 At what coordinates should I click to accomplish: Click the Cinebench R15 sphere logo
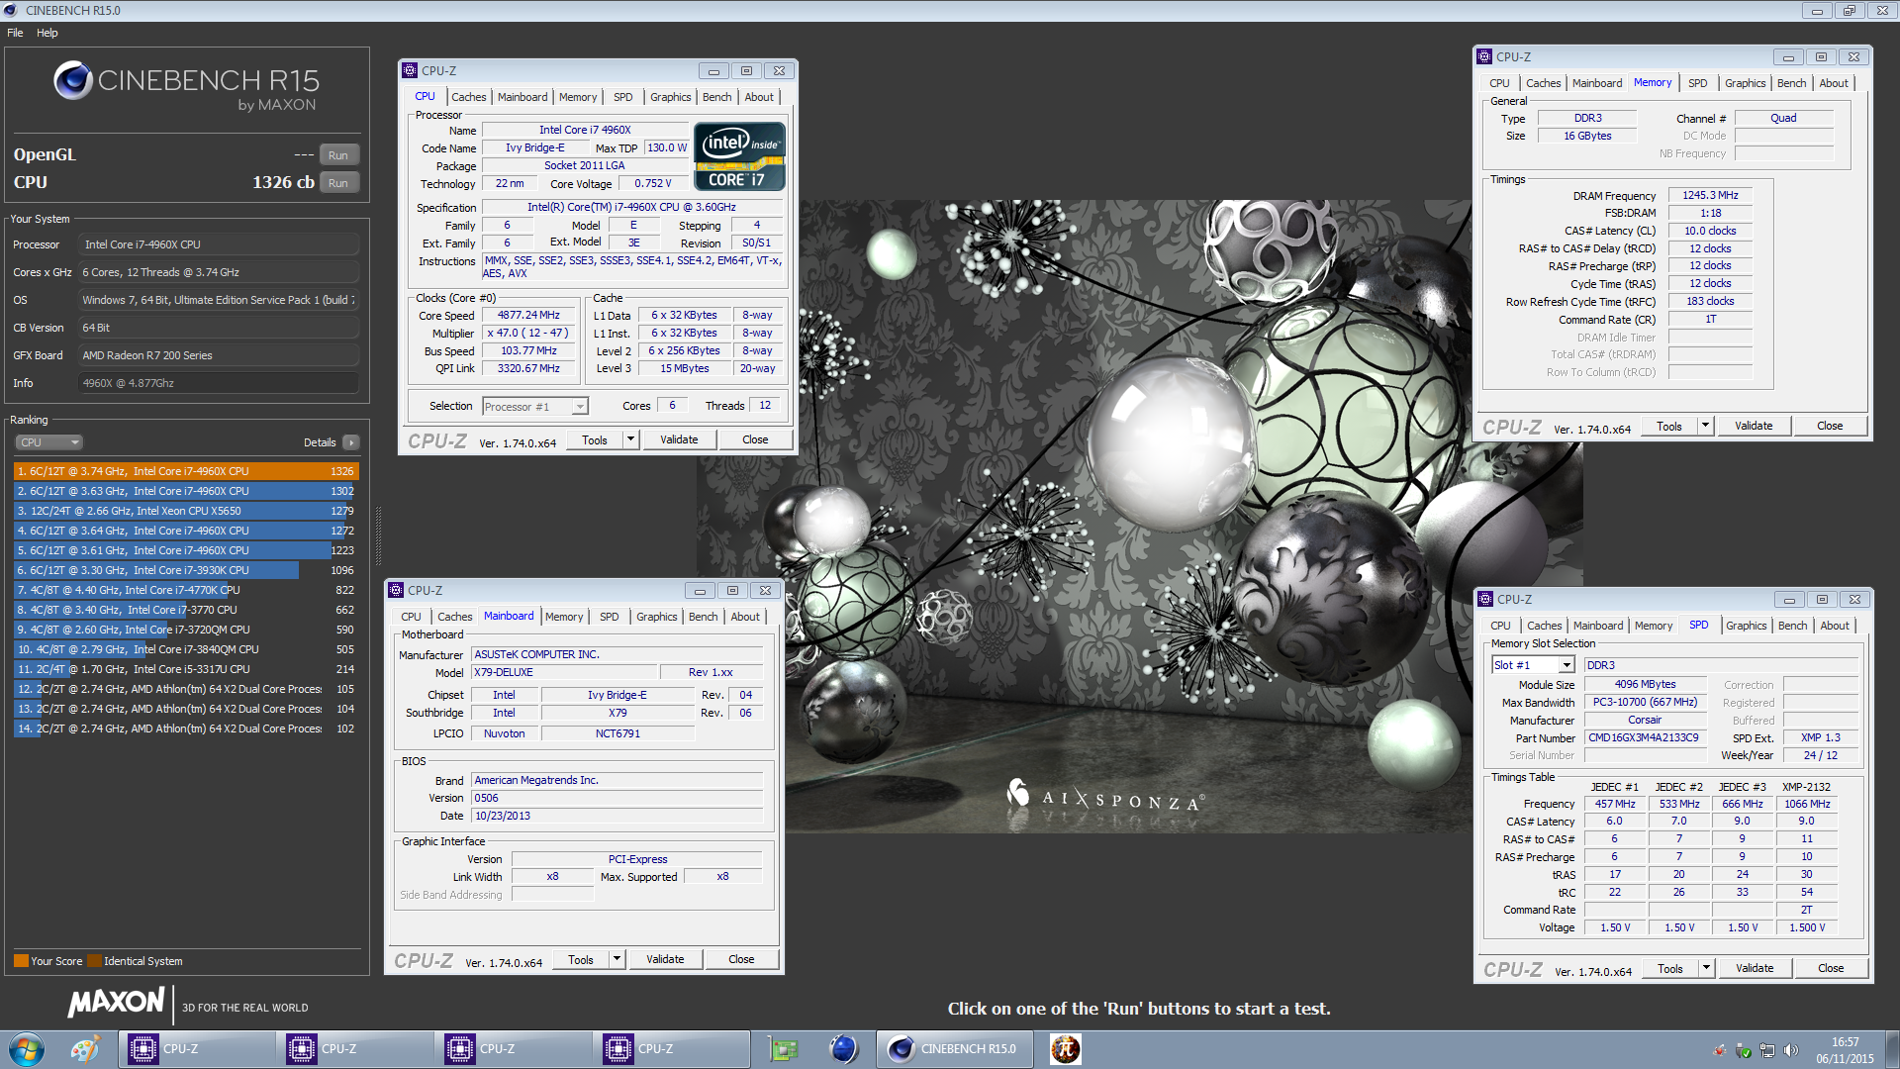coord(73,80)
